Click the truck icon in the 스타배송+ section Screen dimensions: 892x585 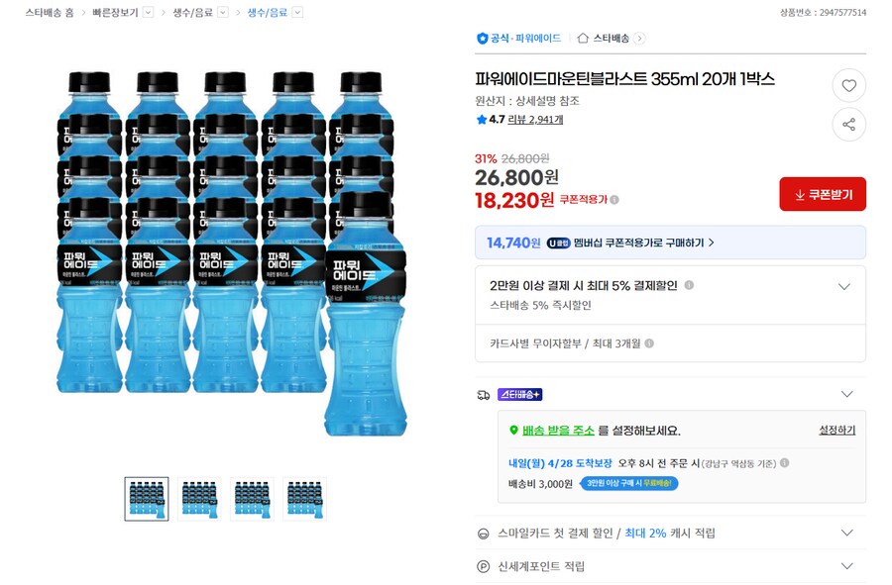coord(483,393)
